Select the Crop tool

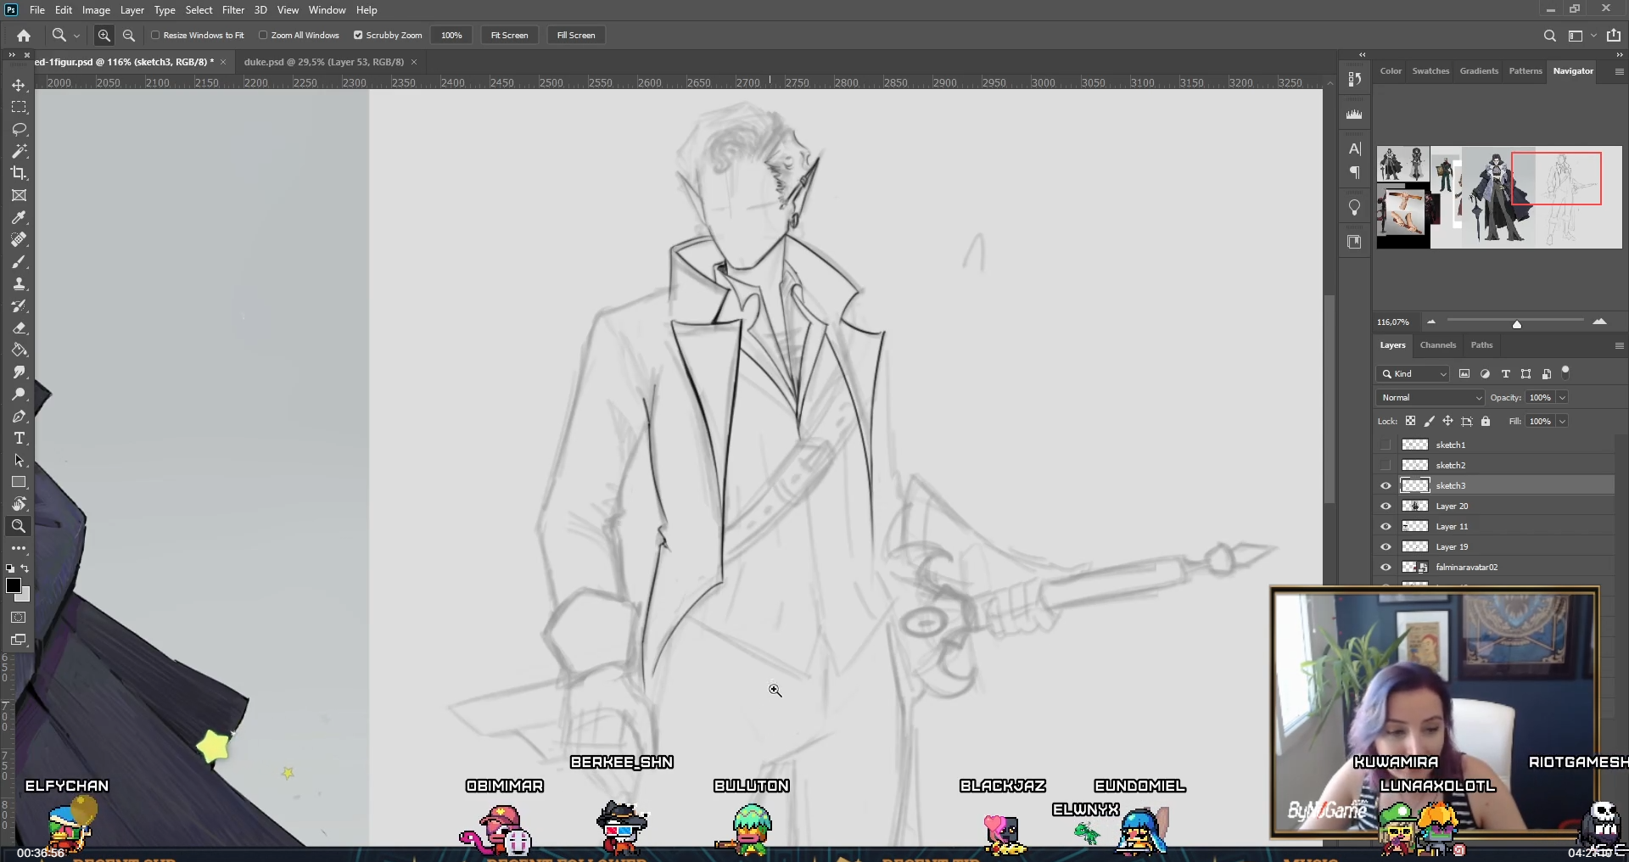[x=19, y=173]
